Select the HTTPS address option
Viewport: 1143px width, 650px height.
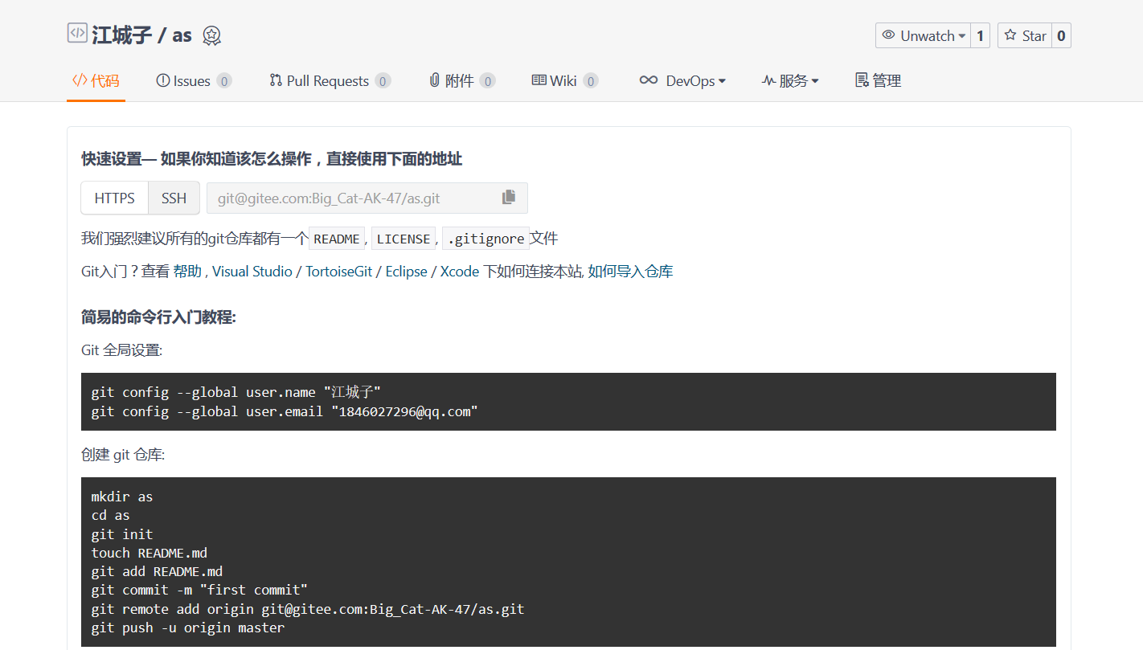tap(115, 198)
